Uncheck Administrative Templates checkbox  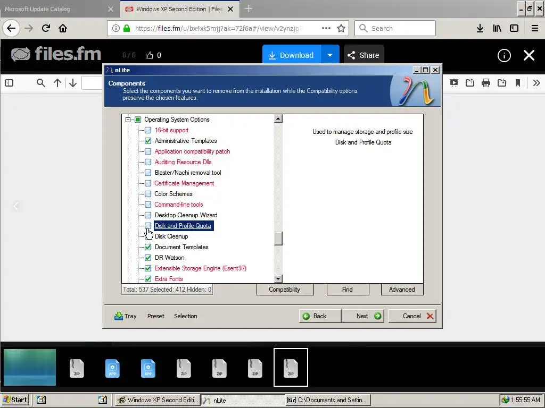(148, 141)
